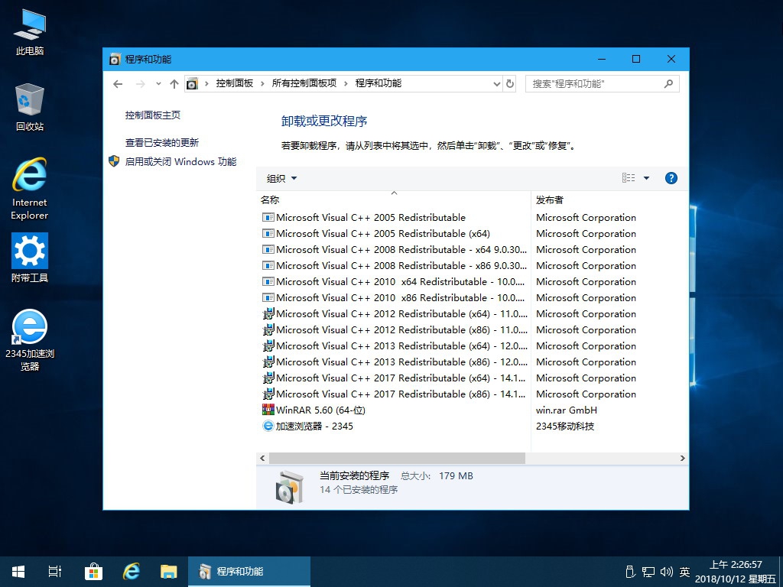Select Visual C++ 2008 Redistributable - x64 row
Viewport: 783px width, 587px height.
tap(473, 250)
